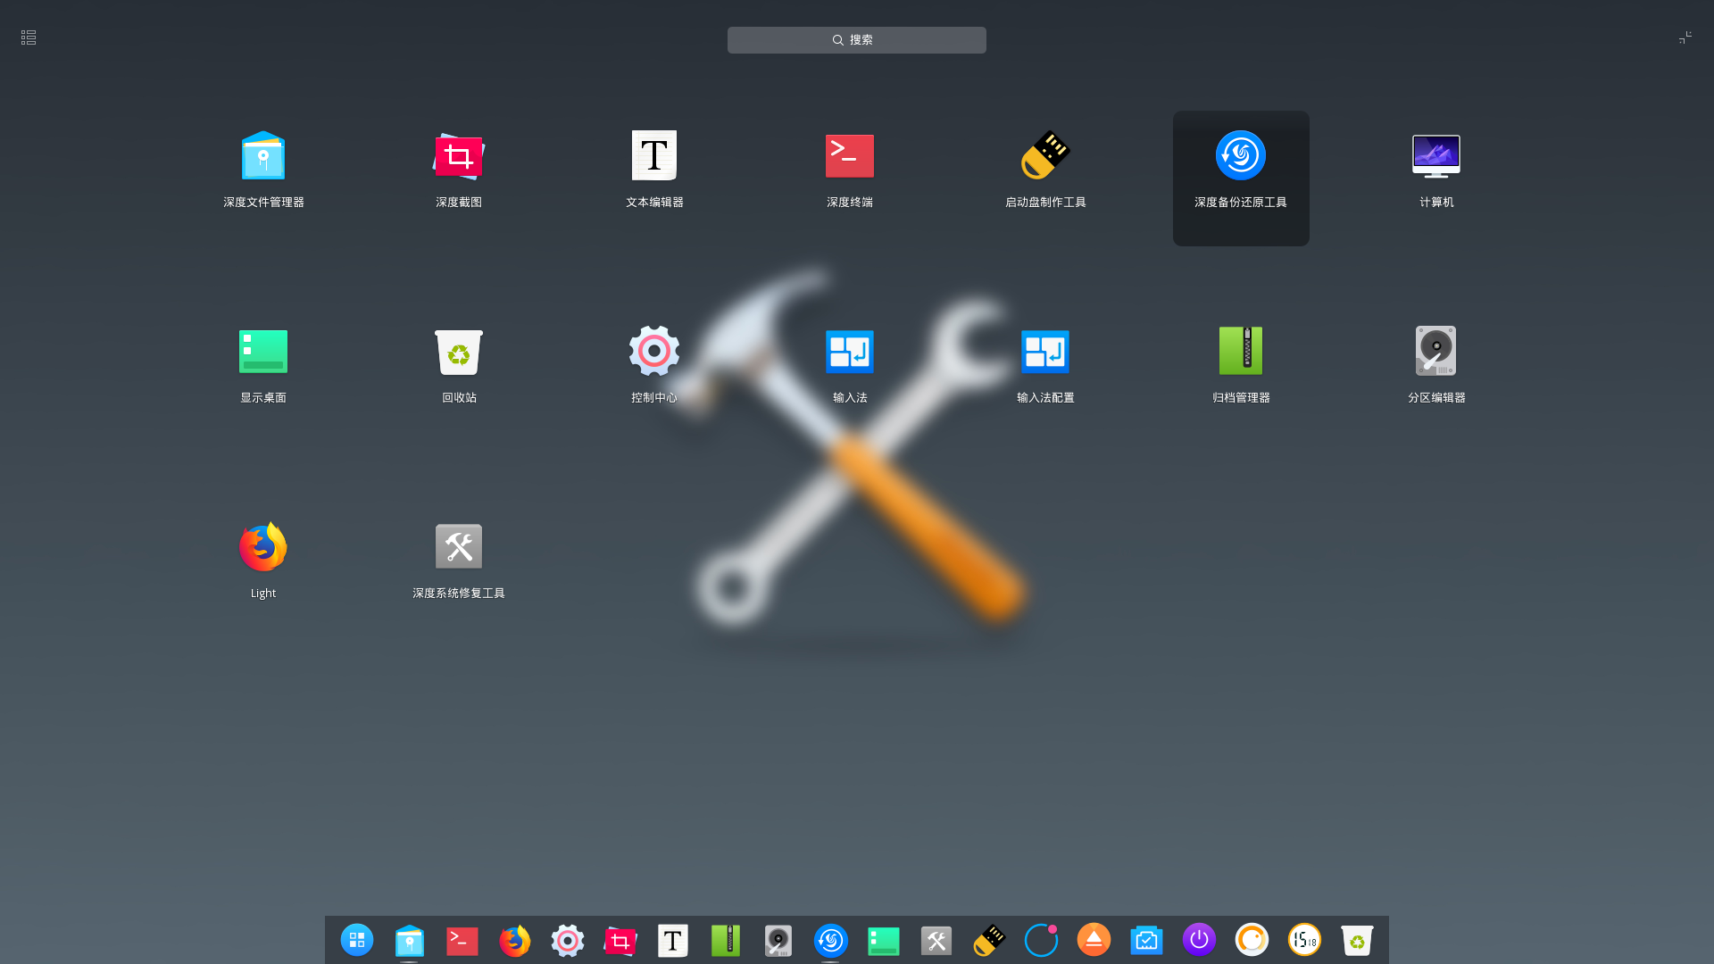Toggle launcher to compact mode top right
Screen dimensions: 1714x964
click(x=1685, y=37)
